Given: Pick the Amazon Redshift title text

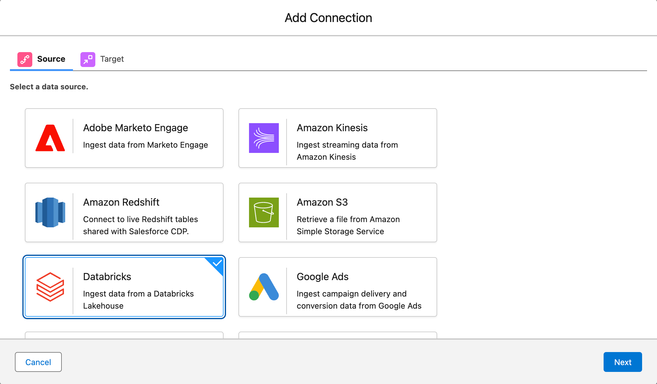Looking at the screenshot, I should point(121,202).
